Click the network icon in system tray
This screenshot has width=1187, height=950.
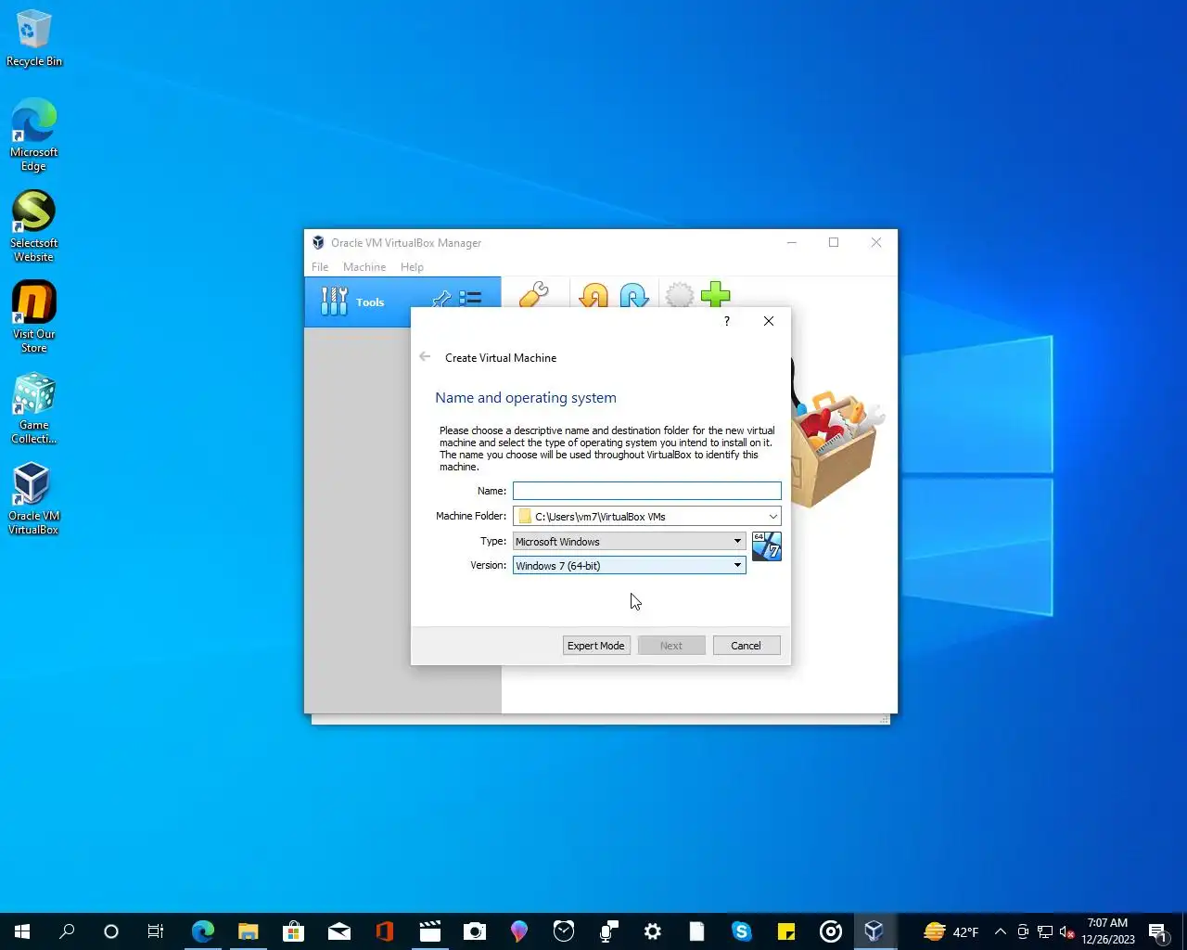[x=1045, y=931]
